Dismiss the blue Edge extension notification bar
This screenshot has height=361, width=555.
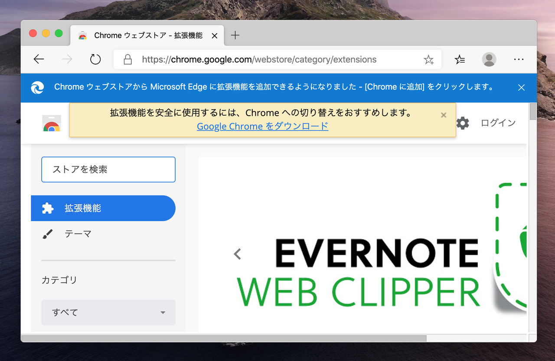(522, 88)
